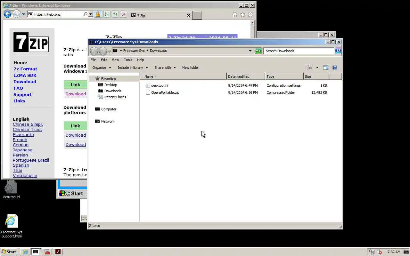The height and width of the screenshot is (256, 410).
Task: Switch site language to Portuguese Brazil
Action: click(x=31, y=160)
